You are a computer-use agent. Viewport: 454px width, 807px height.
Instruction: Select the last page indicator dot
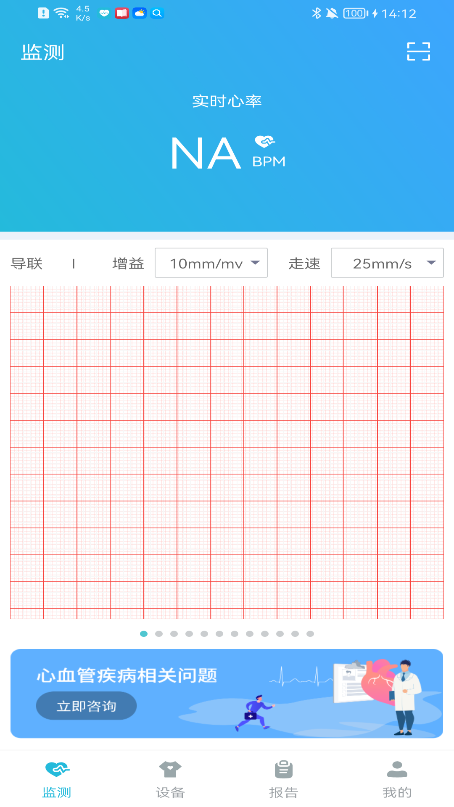click(310, 634)
